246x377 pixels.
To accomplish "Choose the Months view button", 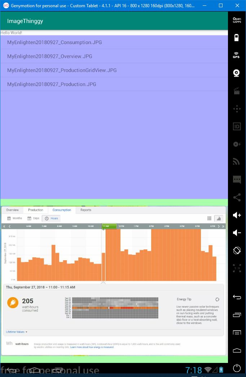I will (x=14, y=218).
